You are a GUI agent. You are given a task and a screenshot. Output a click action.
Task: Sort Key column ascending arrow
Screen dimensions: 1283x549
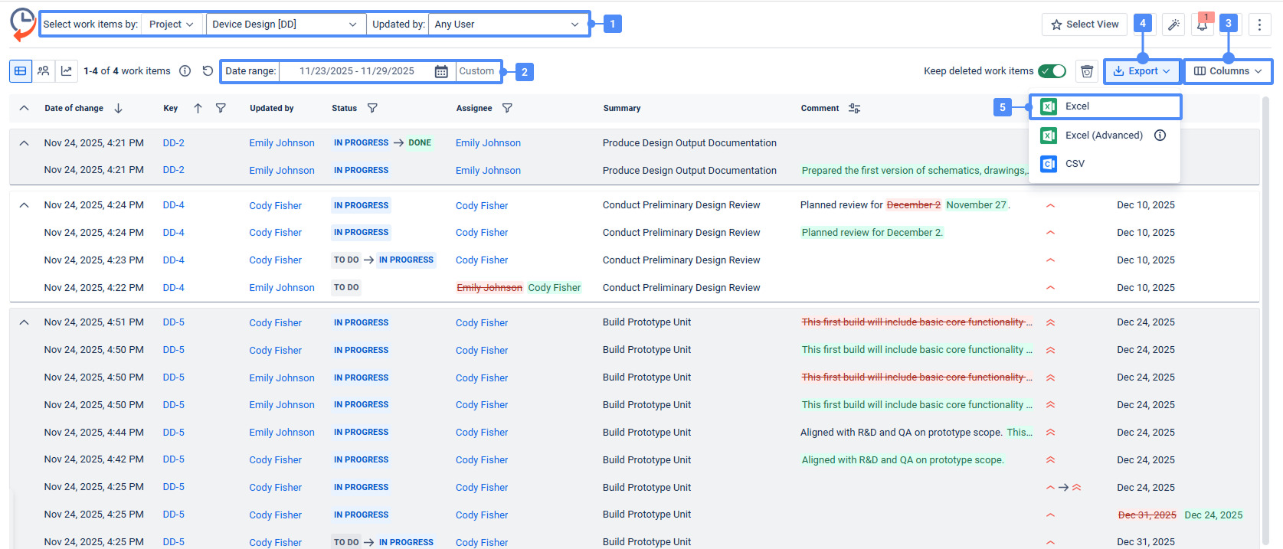tap(198, 108)
